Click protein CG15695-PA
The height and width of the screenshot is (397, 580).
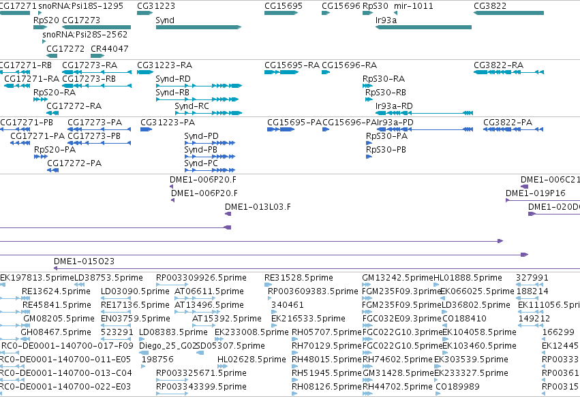[x=281, y=129]
